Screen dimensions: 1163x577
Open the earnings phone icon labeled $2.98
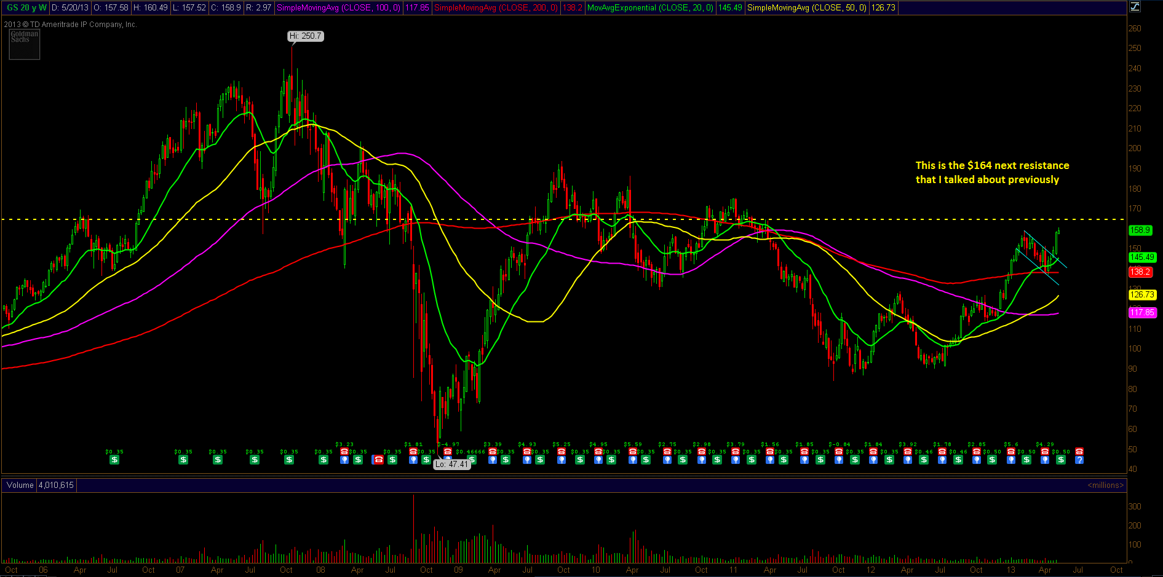tap(701, 452)
